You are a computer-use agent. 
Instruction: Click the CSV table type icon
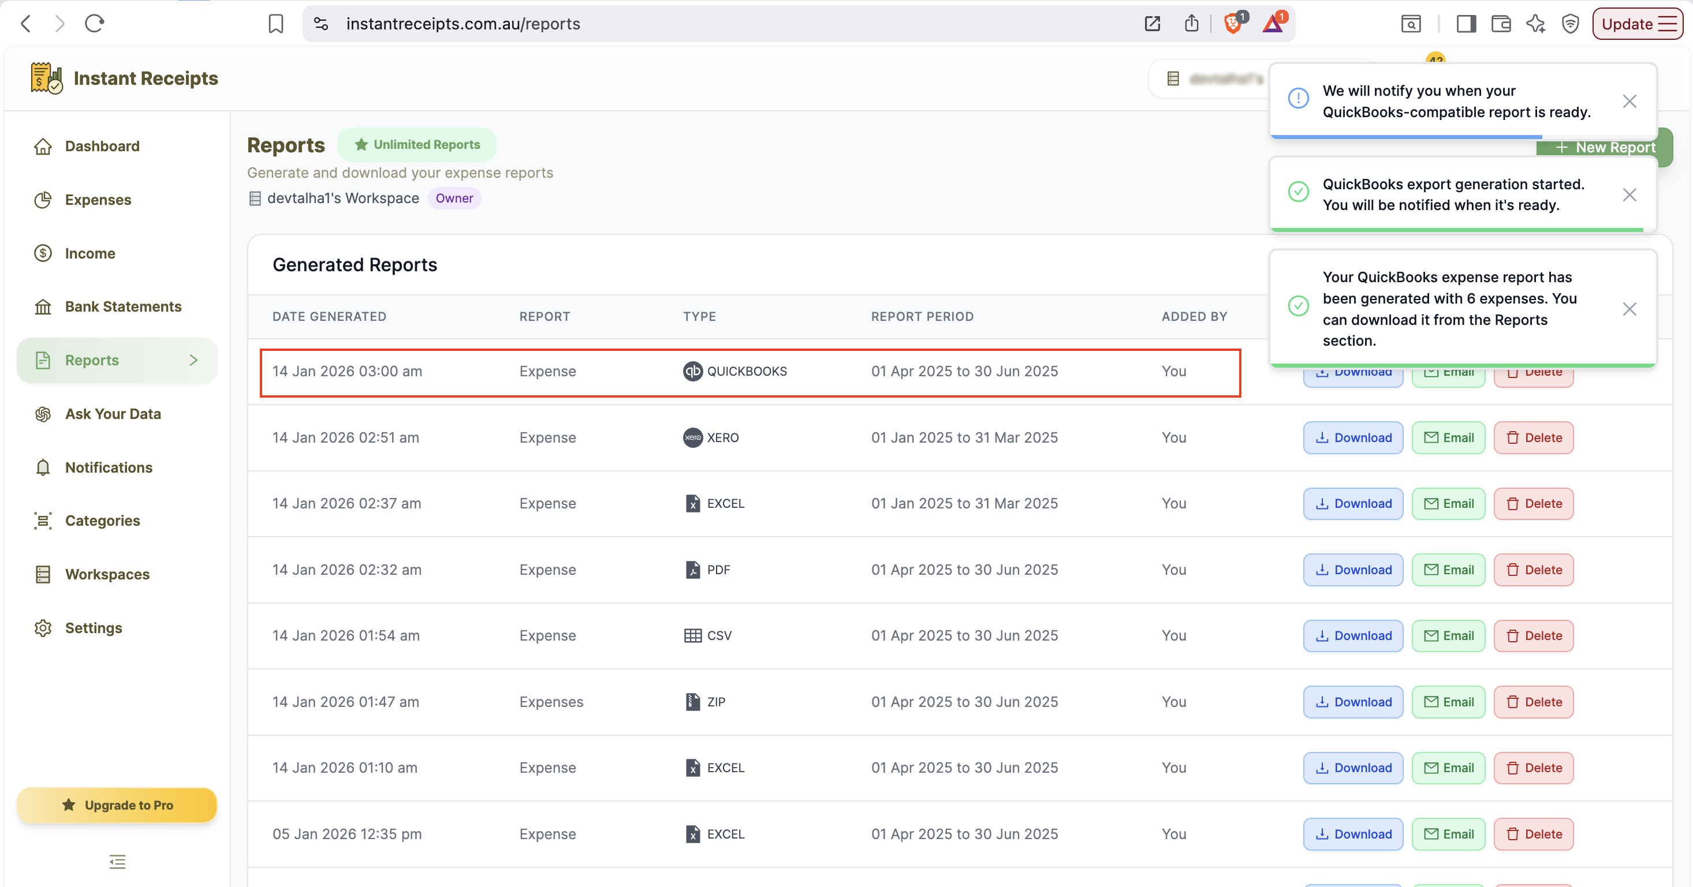click(x=693, y=635)
